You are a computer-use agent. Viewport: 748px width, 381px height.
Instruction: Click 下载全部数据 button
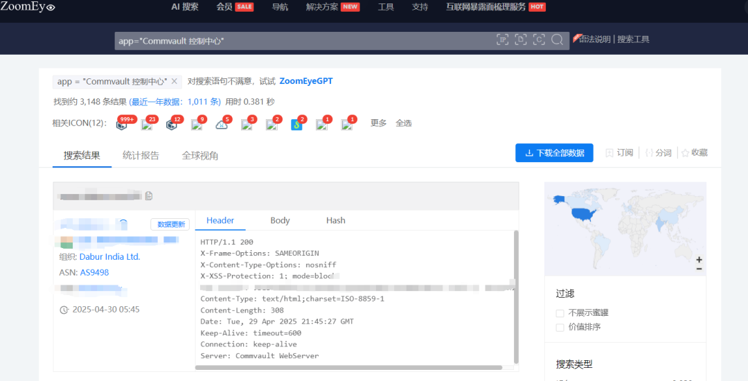coord(554,152)
